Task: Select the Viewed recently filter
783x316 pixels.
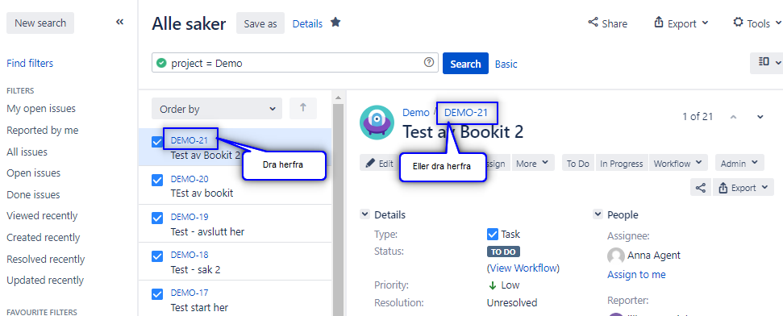Action: coord(42,216)
